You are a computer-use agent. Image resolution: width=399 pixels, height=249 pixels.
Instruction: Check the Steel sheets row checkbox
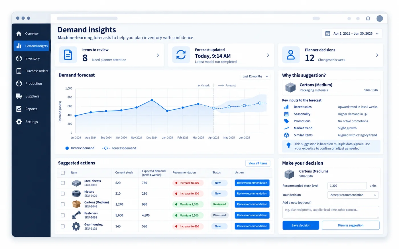pyautogui.click(x=63, y=183)
